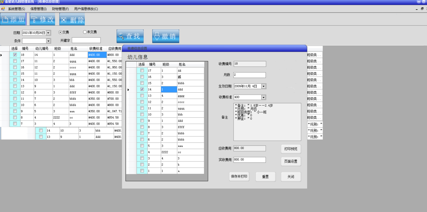The height and width of the screenshot is (212, 427).
Task: Expand the 收费标准 fee standard dropdown
Action: (x=263, y=97)
